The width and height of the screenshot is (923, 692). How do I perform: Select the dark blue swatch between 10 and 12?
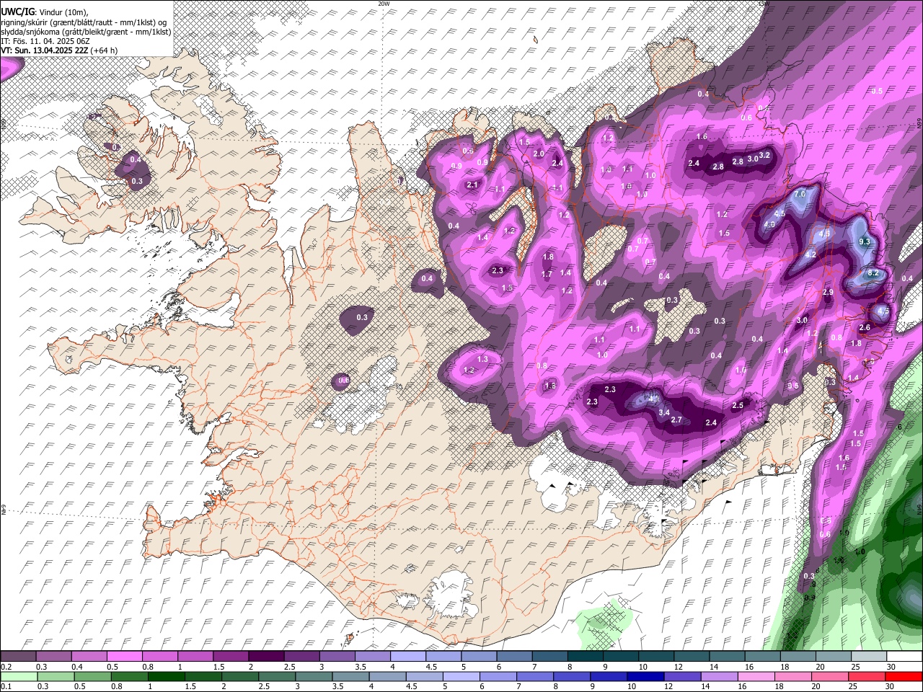645,676
